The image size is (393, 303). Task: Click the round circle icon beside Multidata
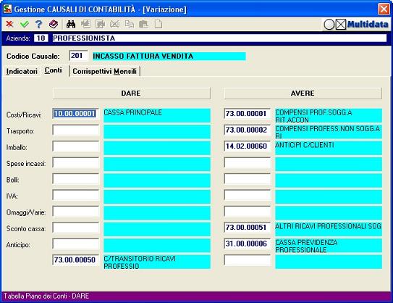click(329, 25)
